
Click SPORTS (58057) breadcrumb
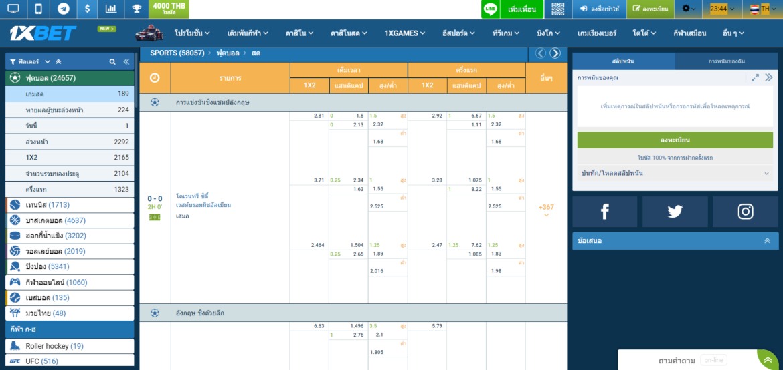pos(177,53)
